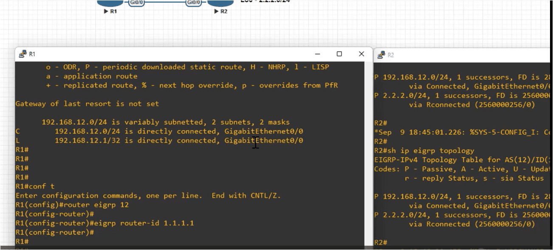This screenshot has width=553, height=250.
Task: Click 'Gateway of last resort is not set' line
Action: pos(87,104)
